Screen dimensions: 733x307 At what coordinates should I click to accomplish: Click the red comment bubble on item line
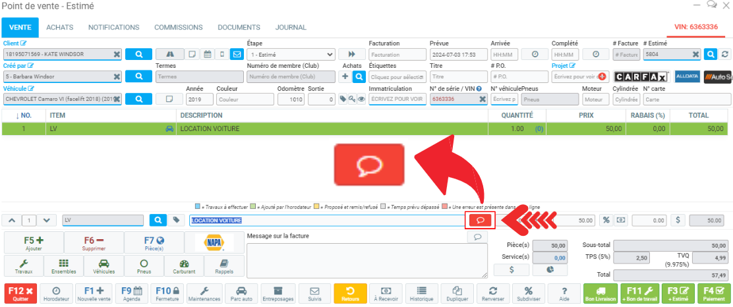(481, 220)
